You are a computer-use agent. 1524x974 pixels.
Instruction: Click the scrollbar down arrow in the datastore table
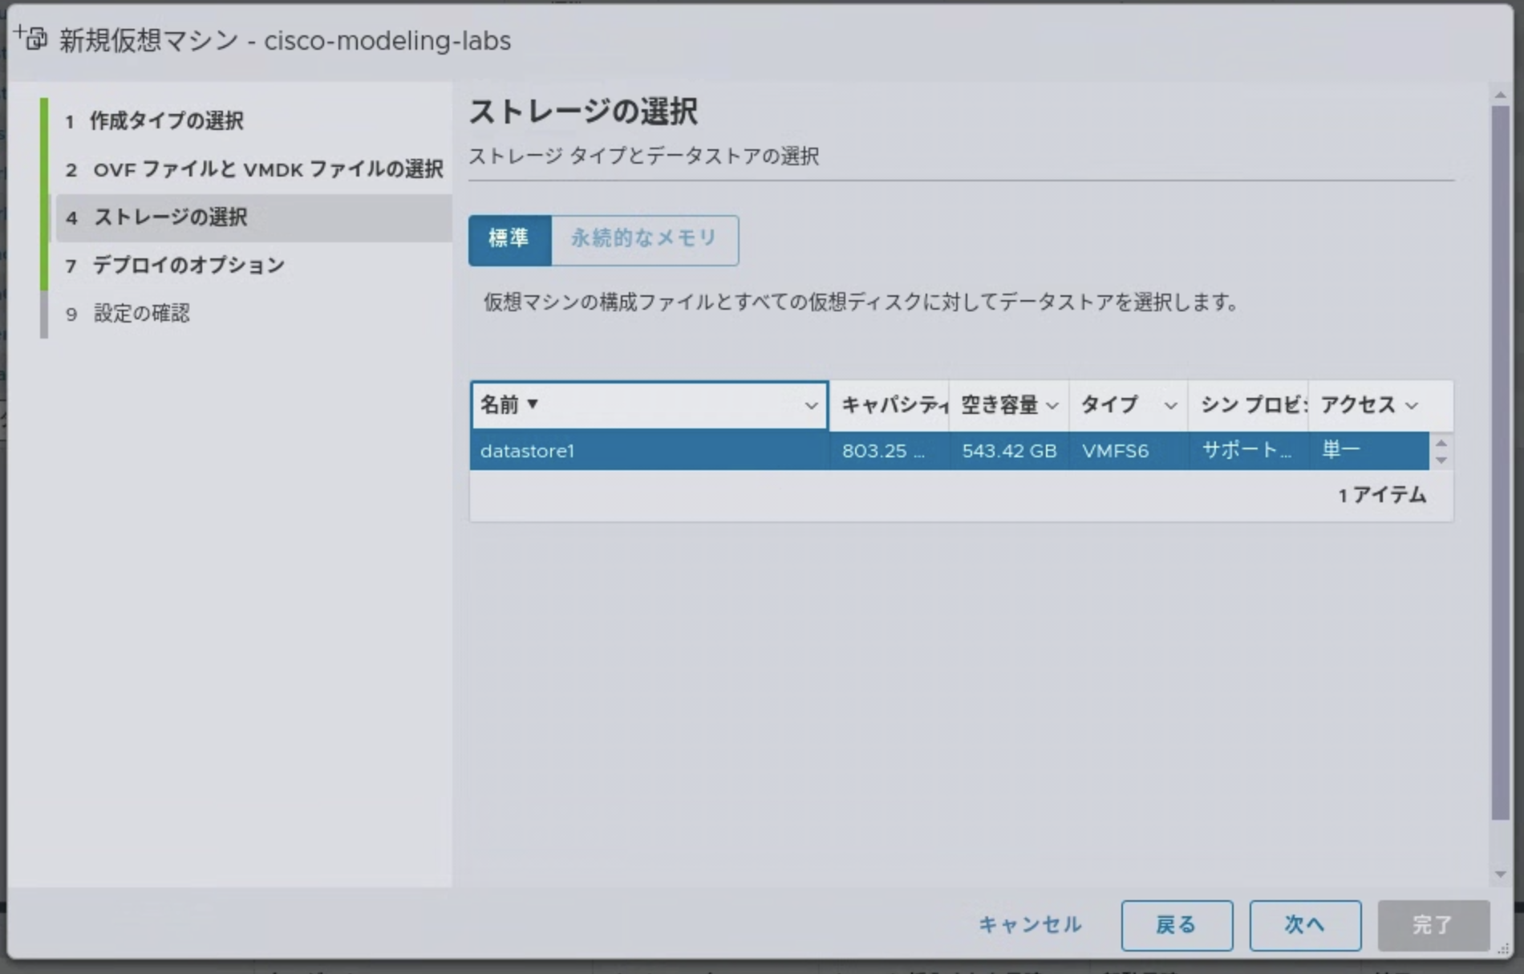coord(1440,461)
